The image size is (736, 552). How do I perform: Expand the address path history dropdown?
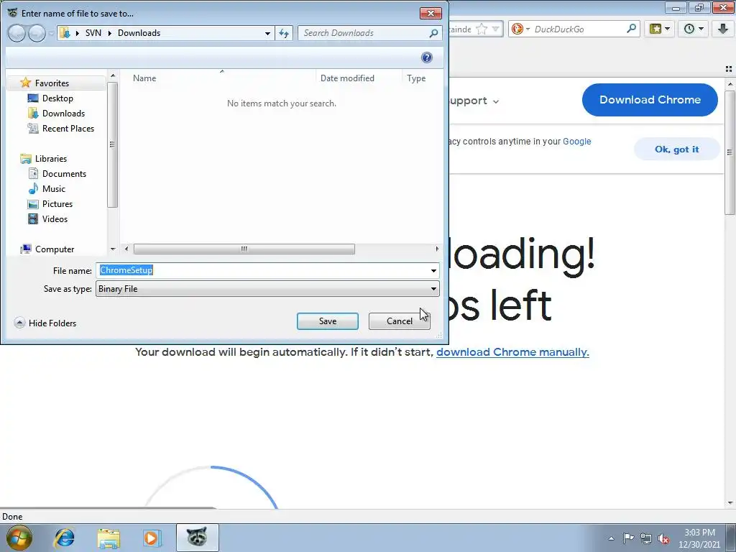coord(267,33)
